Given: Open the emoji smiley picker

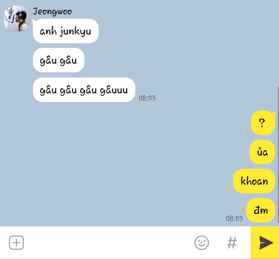Looking at the screenshot, I should click(x=202, y=243).
